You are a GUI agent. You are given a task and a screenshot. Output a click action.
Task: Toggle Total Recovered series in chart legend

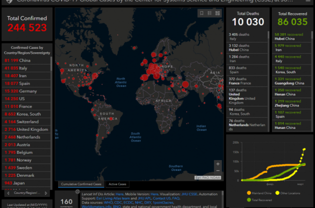[258, 199]
